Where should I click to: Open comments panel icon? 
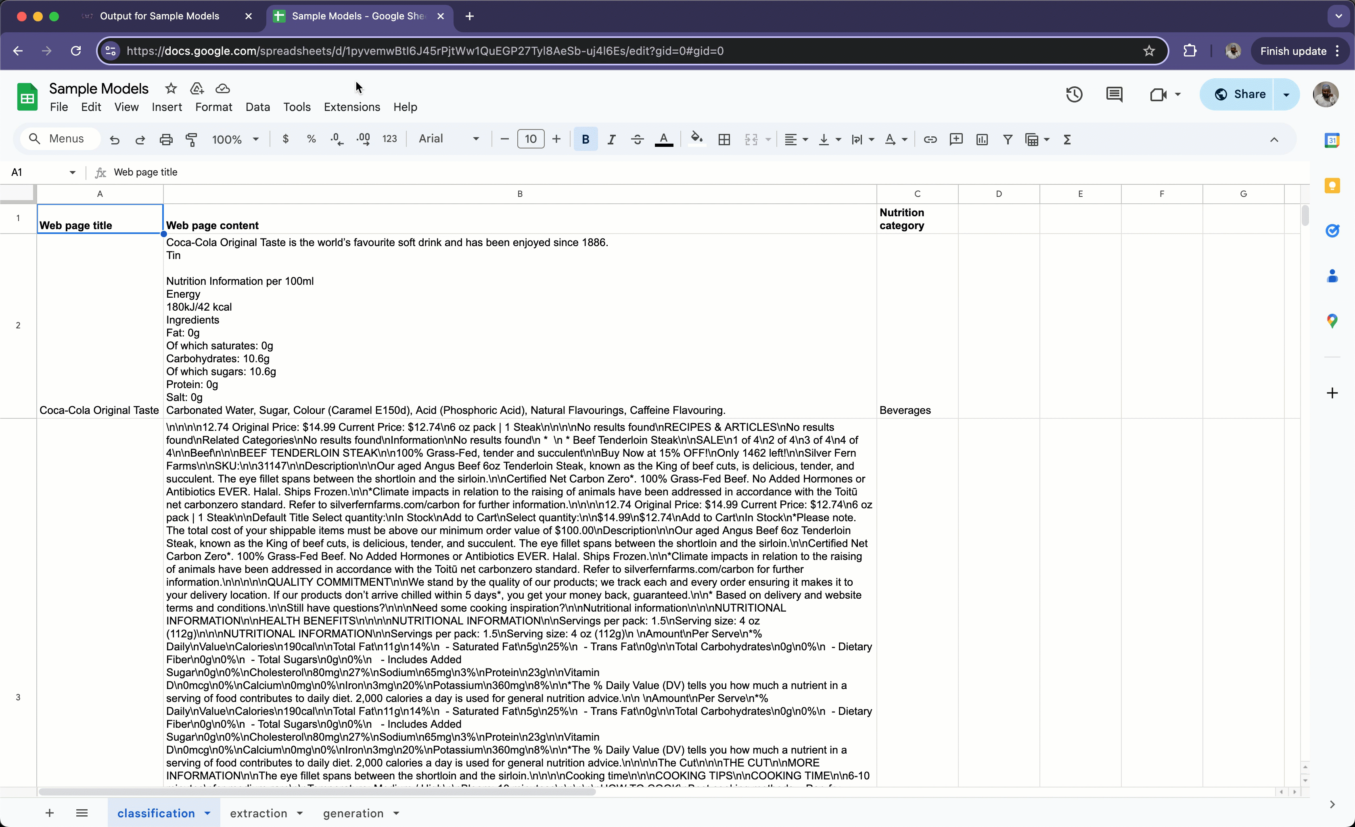1114,94
